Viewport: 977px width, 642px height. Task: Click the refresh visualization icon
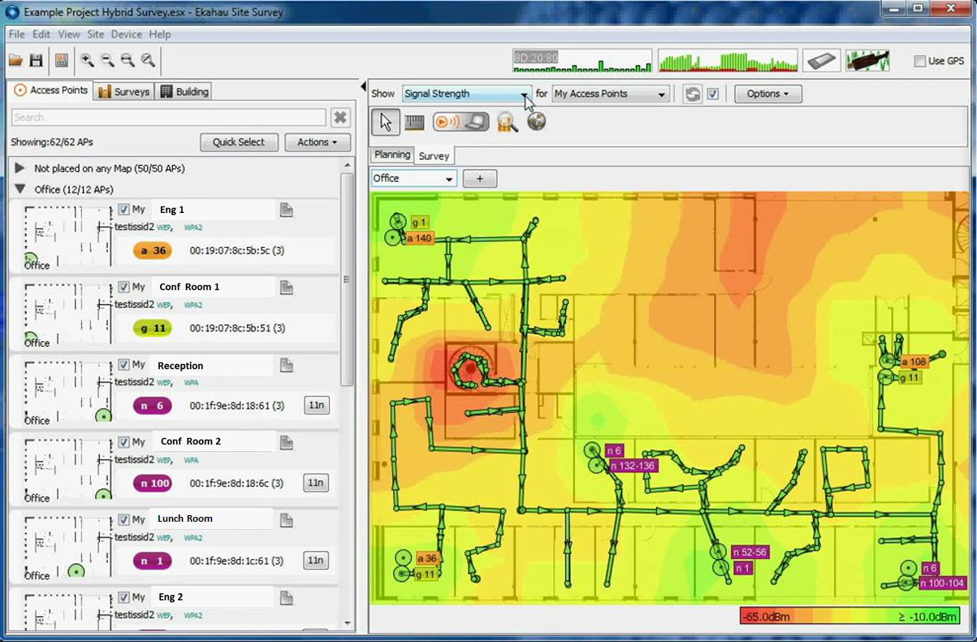[692, 93]
